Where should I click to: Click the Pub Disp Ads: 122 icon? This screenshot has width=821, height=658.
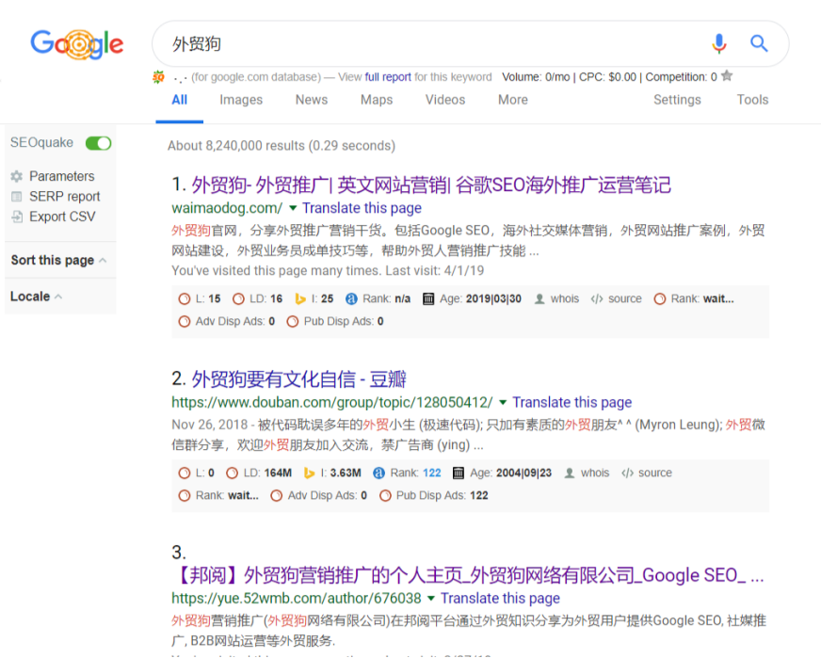385,496
